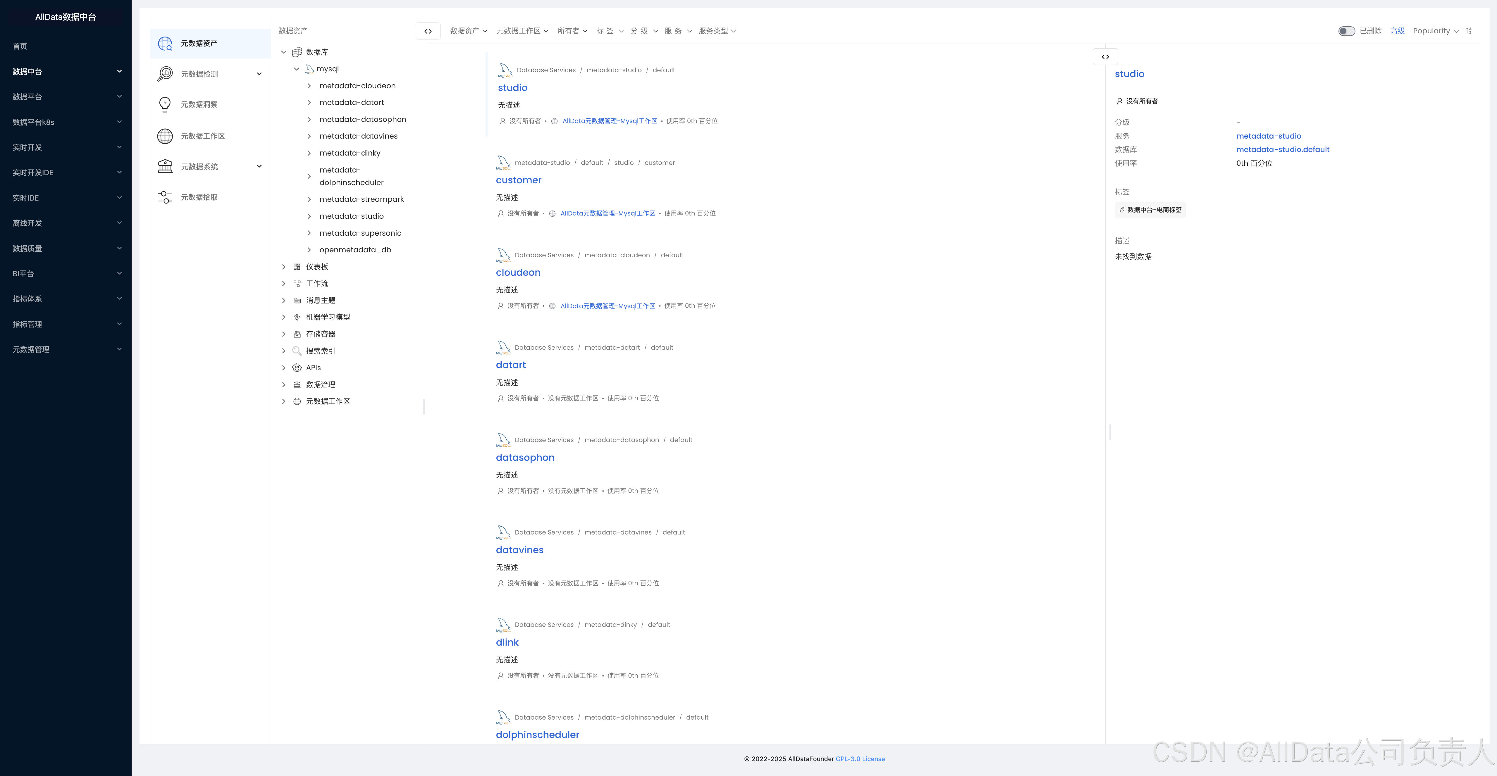The height and width of the screenshot is (776, 1497).
Task: Click the 元数据系统 bank building icon
Action: (x=165, y=167)
